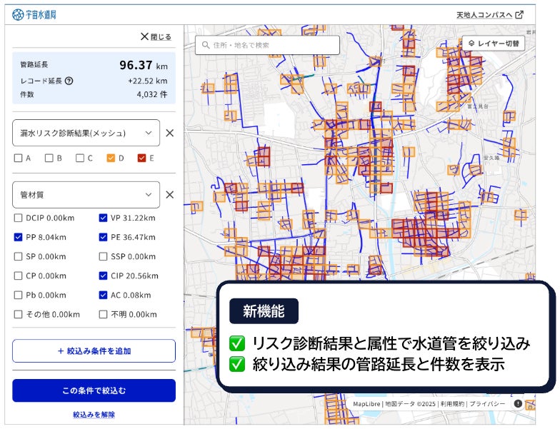Viewport: 560px width, 429px height.
Task: Check the Pb 0.00km checkbox
Action: click(18, 295)
